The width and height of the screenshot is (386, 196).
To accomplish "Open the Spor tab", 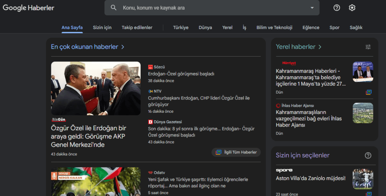I will (334, 28).
